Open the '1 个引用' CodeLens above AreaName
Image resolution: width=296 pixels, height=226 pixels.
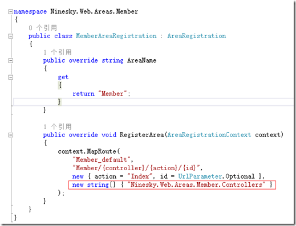(x=58, y=52)
